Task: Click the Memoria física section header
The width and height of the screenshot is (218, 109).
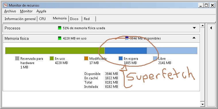Action: click(x=101, y=38)
